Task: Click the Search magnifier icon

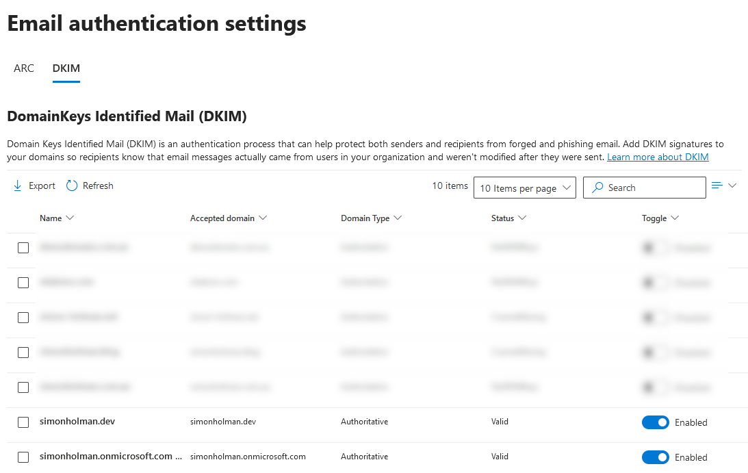Action: (597, 187)
